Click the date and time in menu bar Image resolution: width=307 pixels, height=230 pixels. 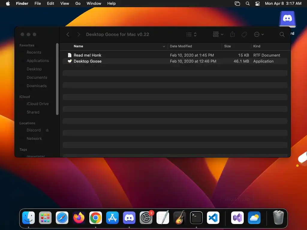point(283,3)
